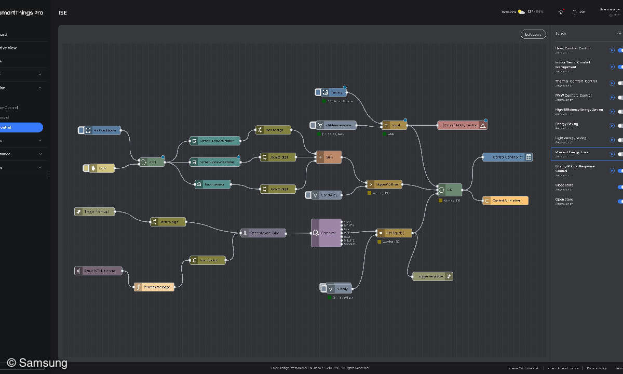Disable Close store automation switch
Viewport: 623px width, 374px height.
pyautogui.click(x=620, y=187)
